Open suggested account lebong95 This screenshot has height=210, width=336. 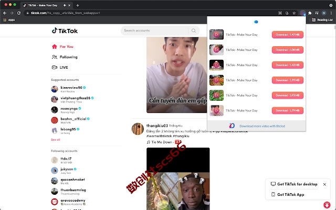[65, 131]
